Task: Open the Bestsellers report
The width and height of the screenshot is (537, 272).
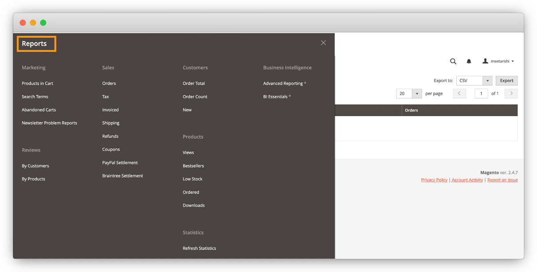Action: (193, 166)
